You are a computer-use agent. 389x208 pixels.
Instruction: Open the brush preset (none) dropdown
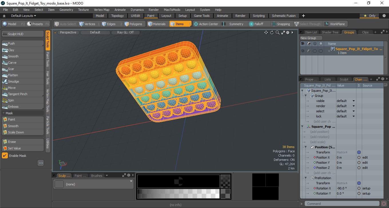[94, 184]
